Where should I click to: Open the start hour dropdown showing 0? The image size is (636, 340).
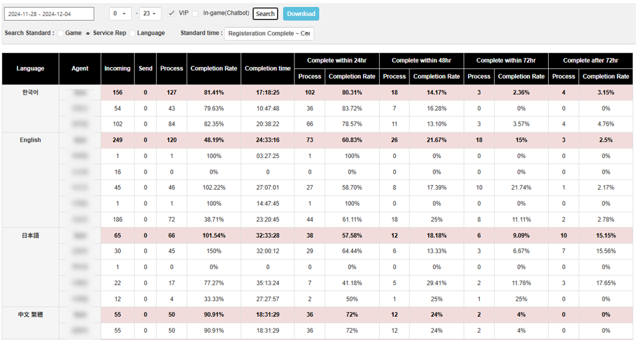click(x=120, y=14)
